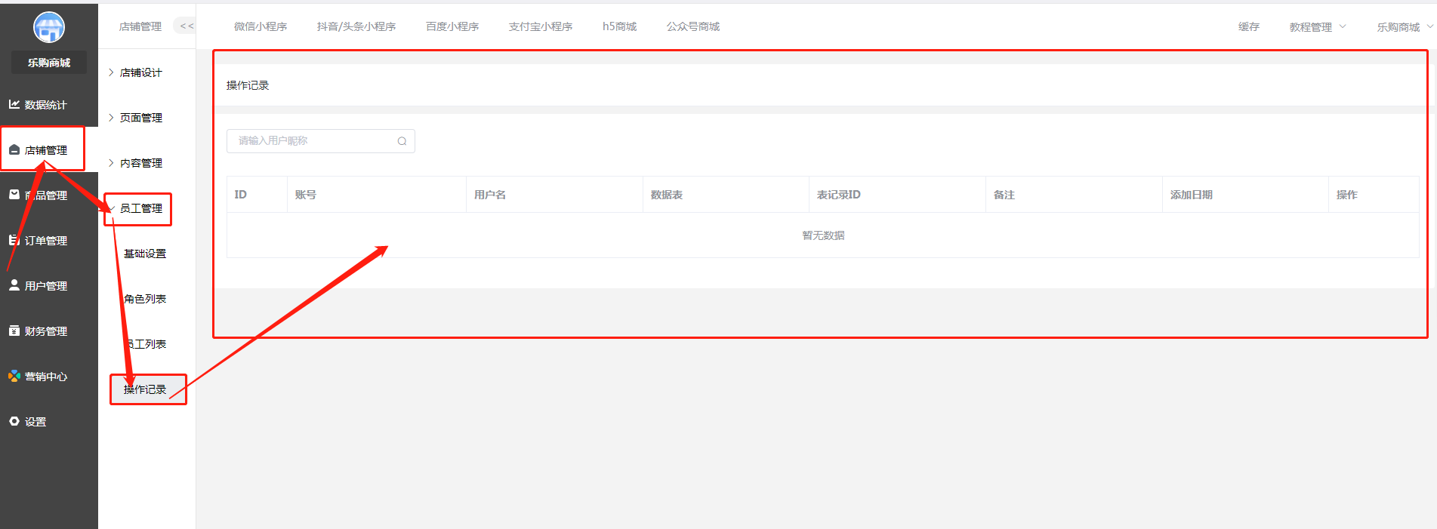Open the 乐购商城 account dropdown
The width and height of the screenshot is (1437, 529).
click(1405, 26)
